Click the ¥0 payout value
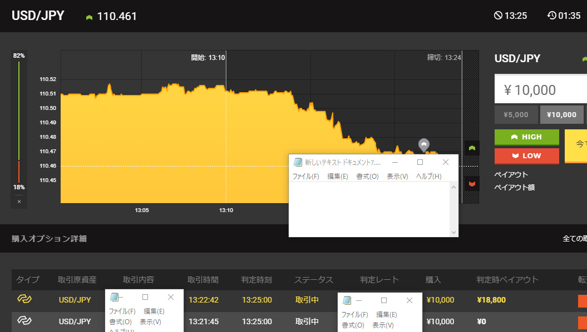This screenshot has height=332, width=587. tap(481, 321)
